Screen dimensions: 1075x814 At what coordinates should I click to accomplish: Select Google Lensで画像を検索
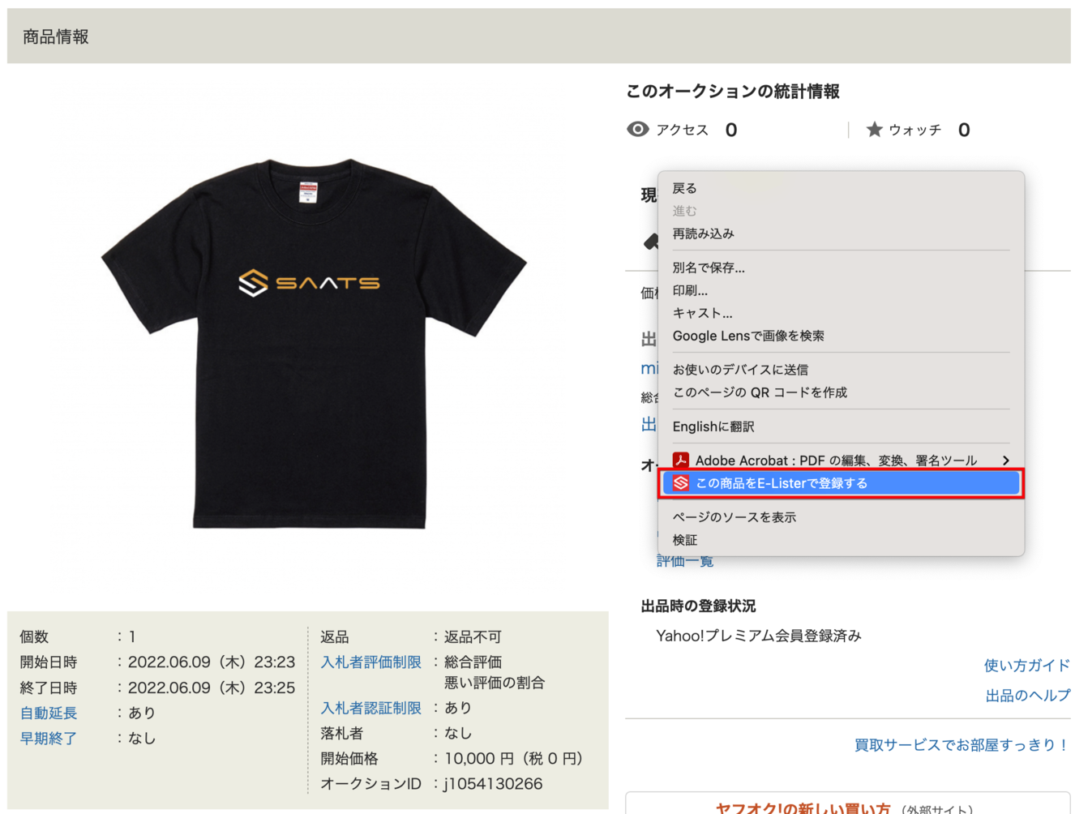tap(747, 336)
